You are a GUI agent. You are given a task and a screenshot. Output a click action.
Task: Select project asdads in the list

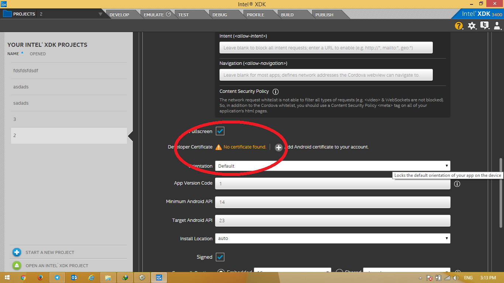69,87
